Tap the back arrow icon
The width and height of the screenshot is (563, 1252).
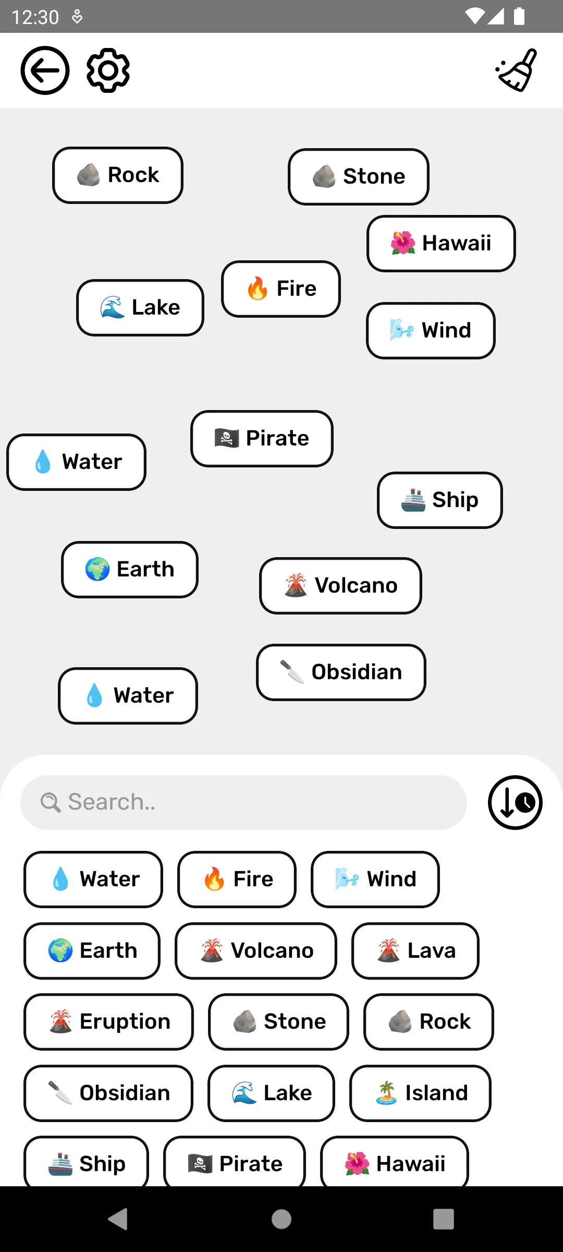click(x=45, y=70)
